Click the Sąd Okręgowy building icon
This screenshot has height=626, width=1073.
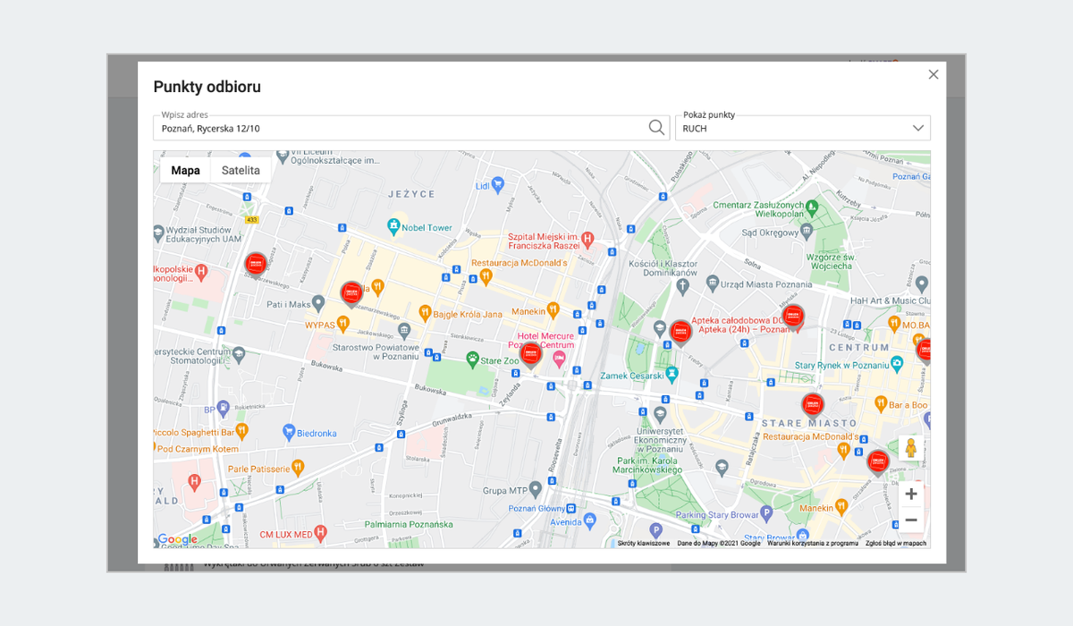pyautogui.click(x=807, y=232)
